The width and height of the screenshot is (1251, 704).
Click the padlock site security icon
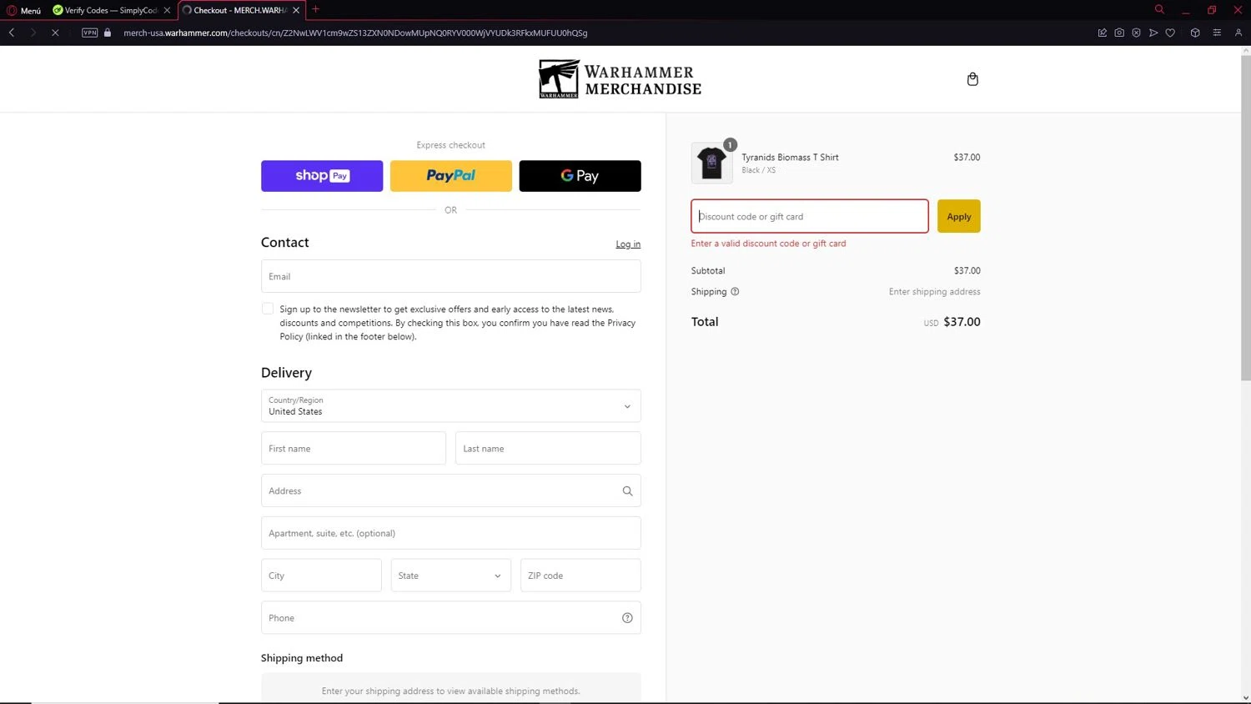point(108,33)
